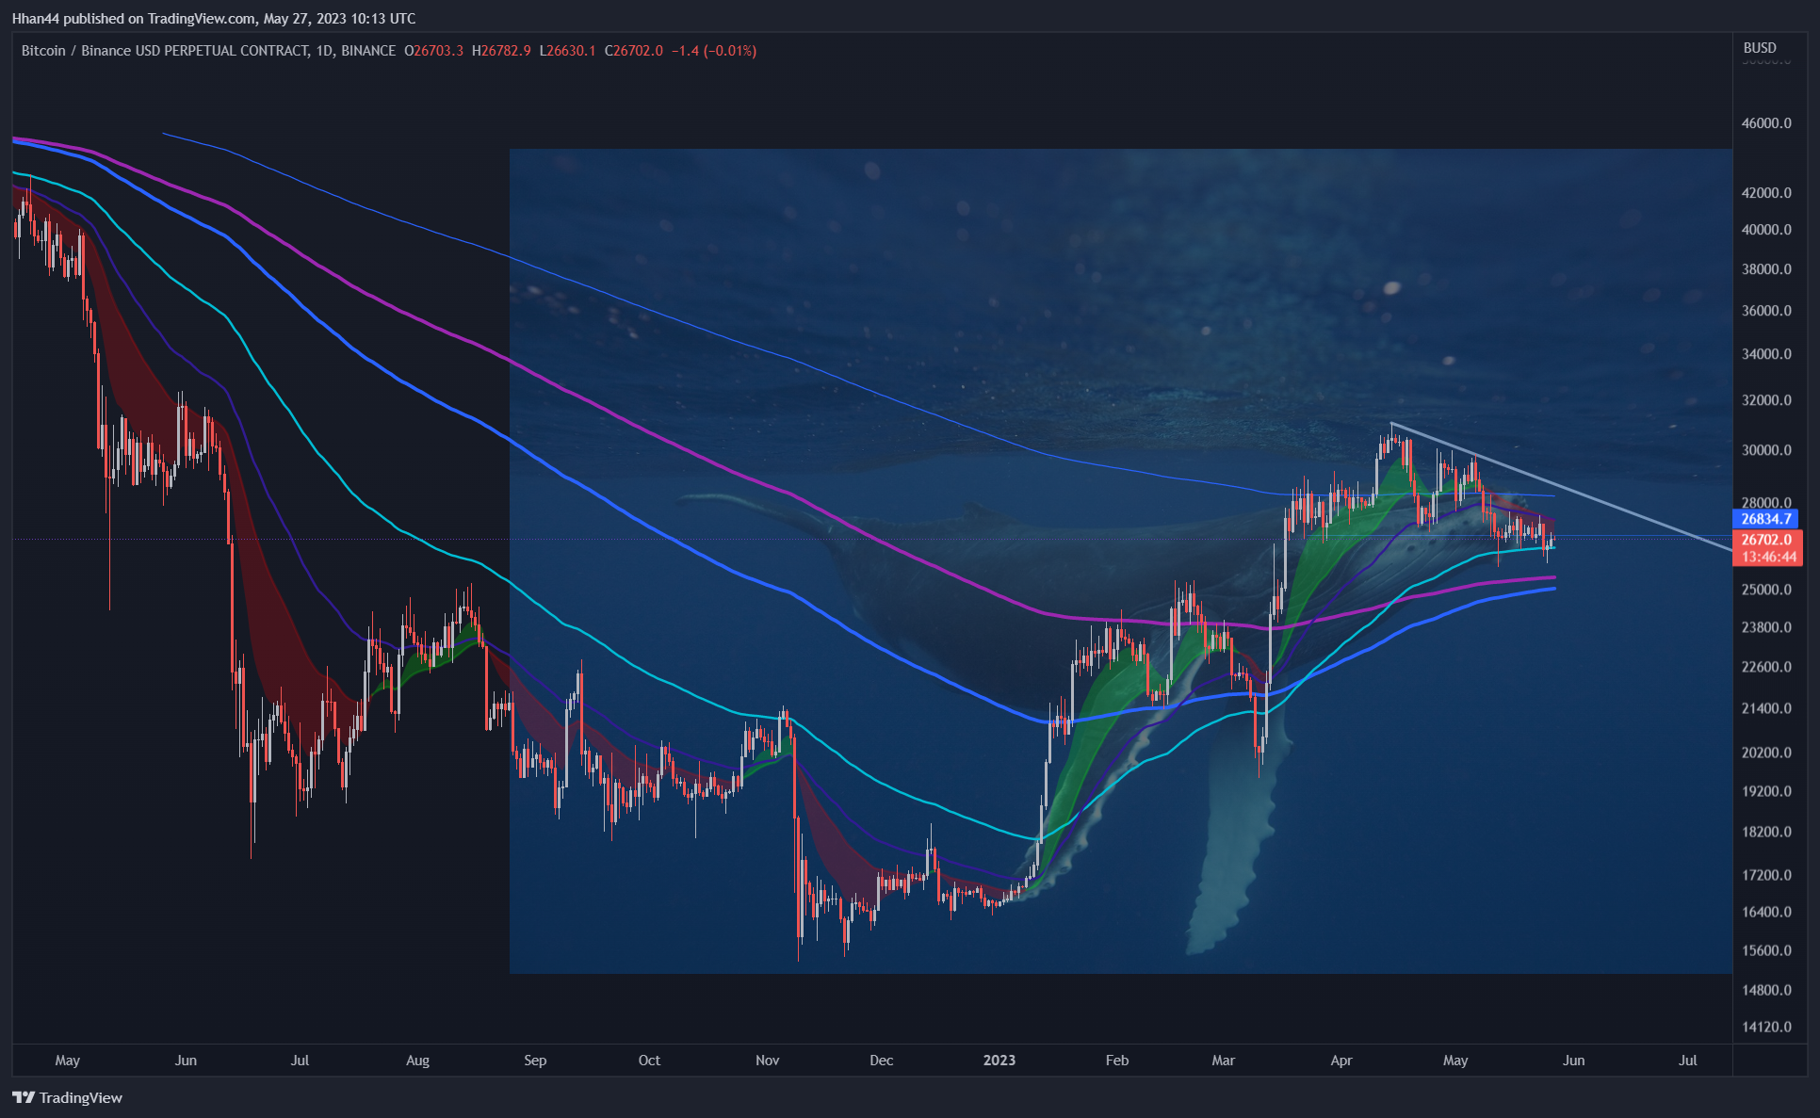Click the 20200.0 price axis label
Image resolution: width=1820 pixels, height=1118 pixels.
point(1766,753)
